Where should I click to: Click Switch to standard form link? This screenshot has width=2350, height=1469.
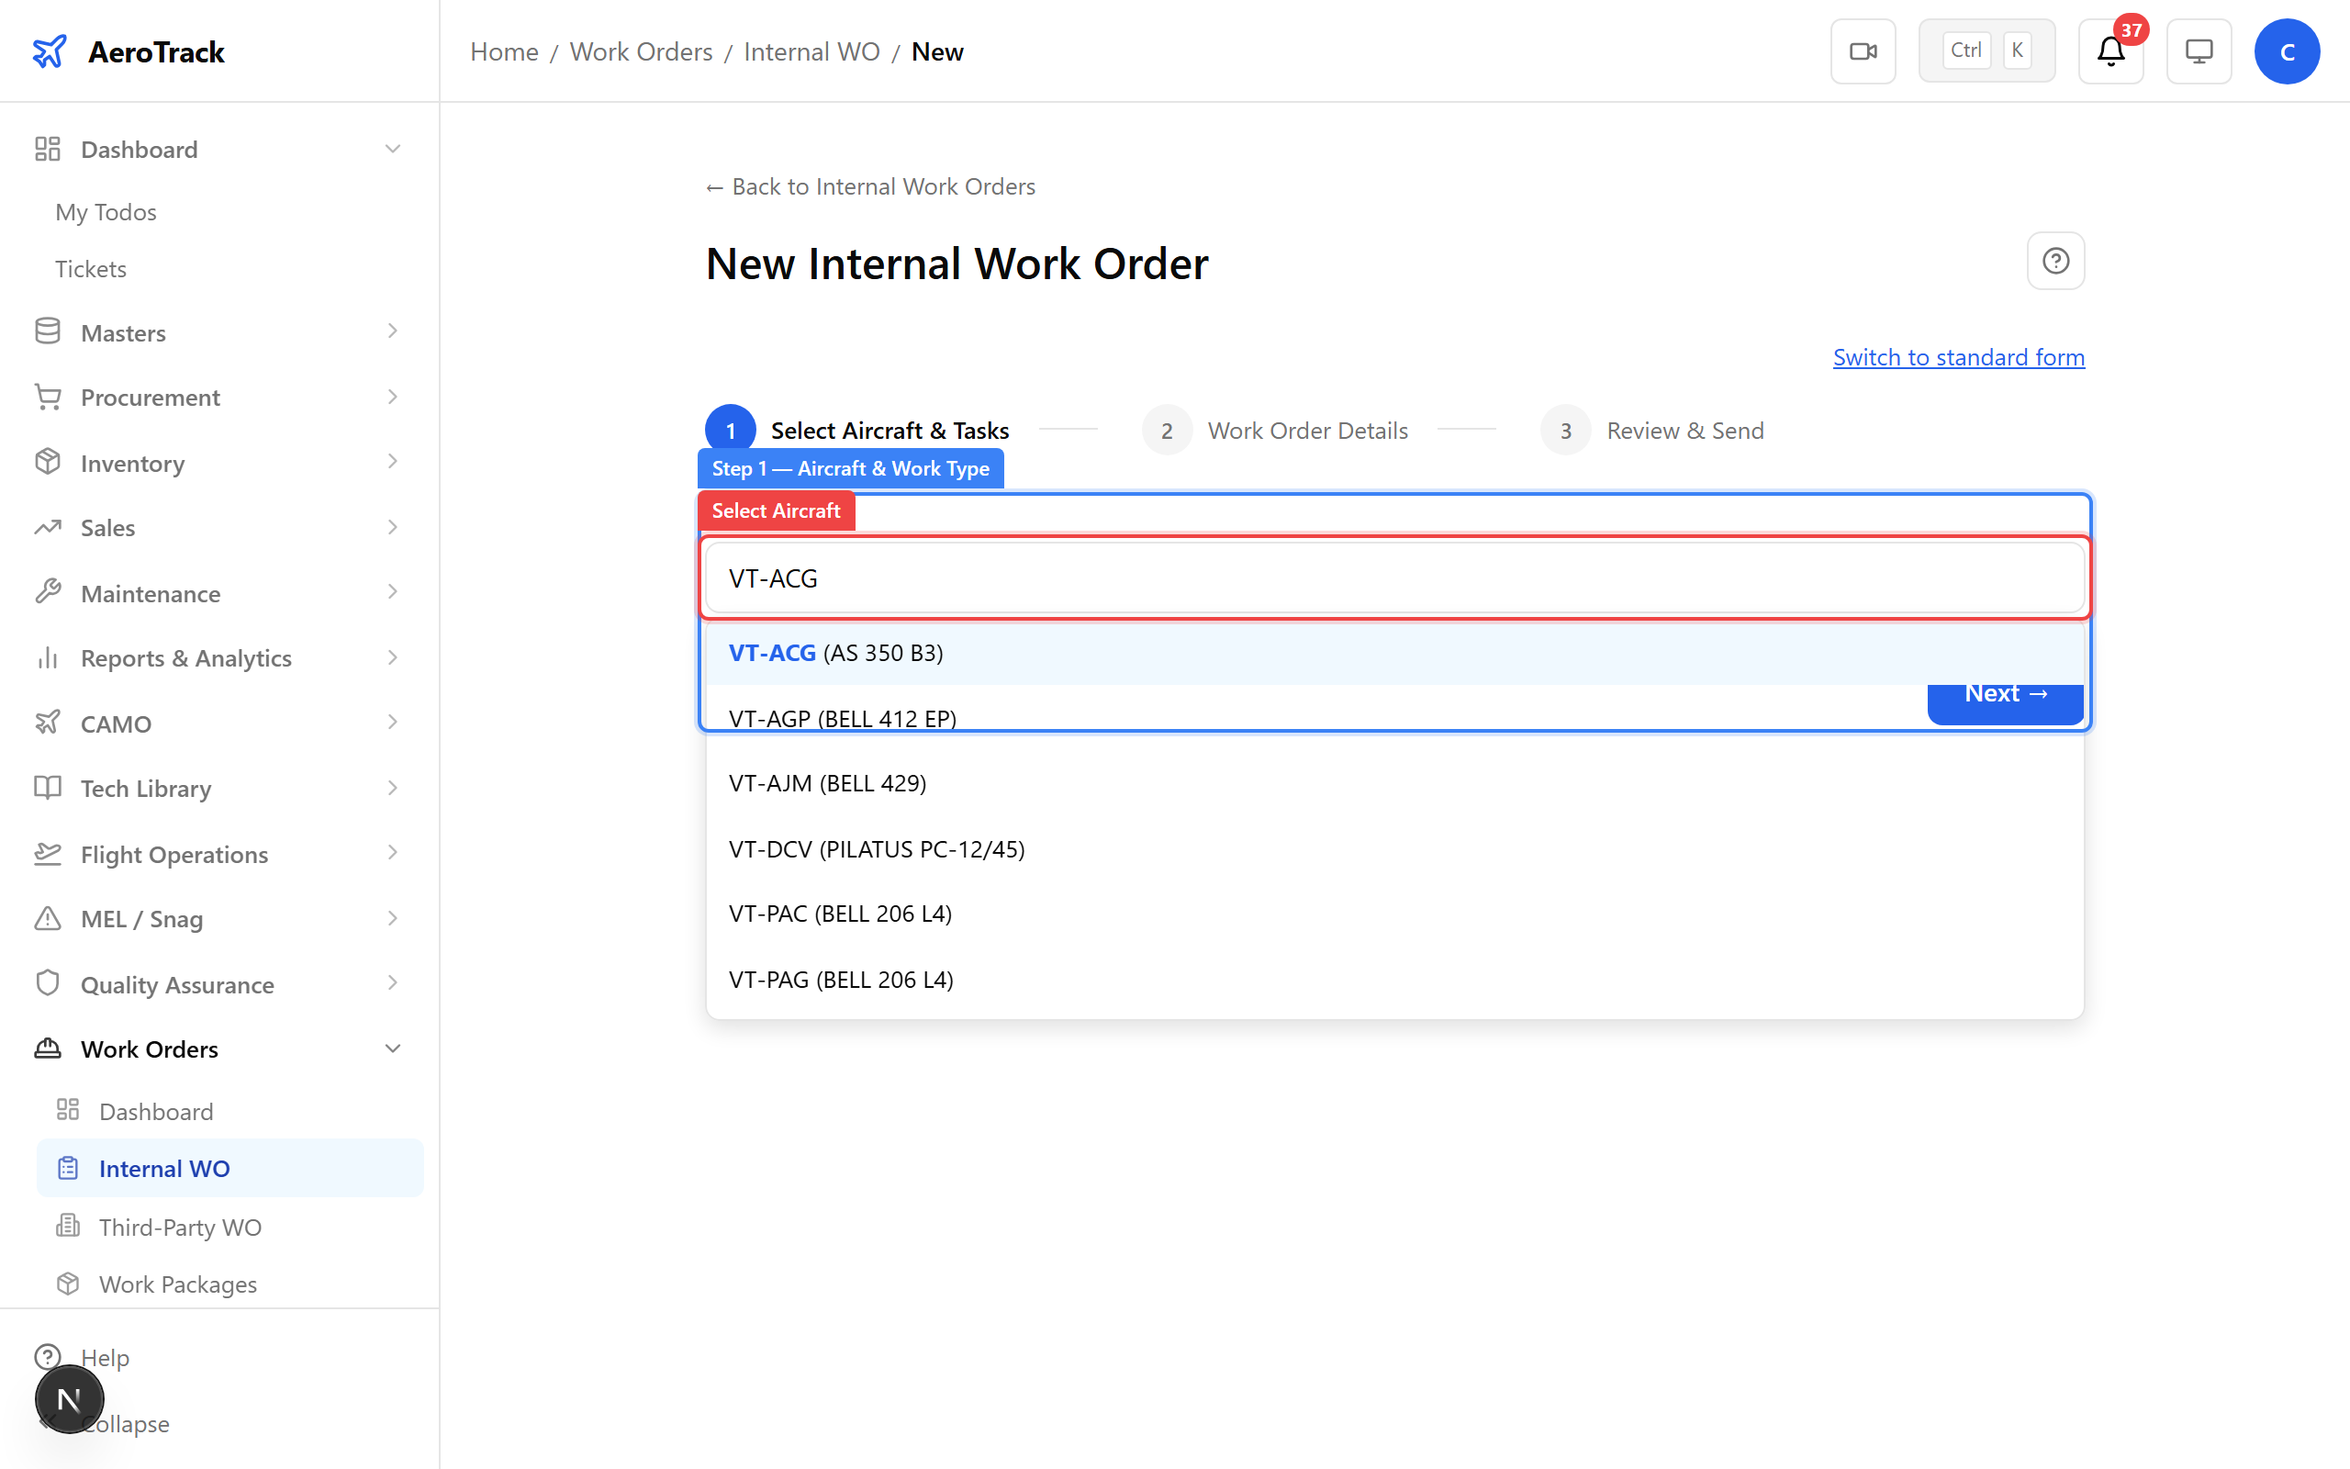point(1958,357)
